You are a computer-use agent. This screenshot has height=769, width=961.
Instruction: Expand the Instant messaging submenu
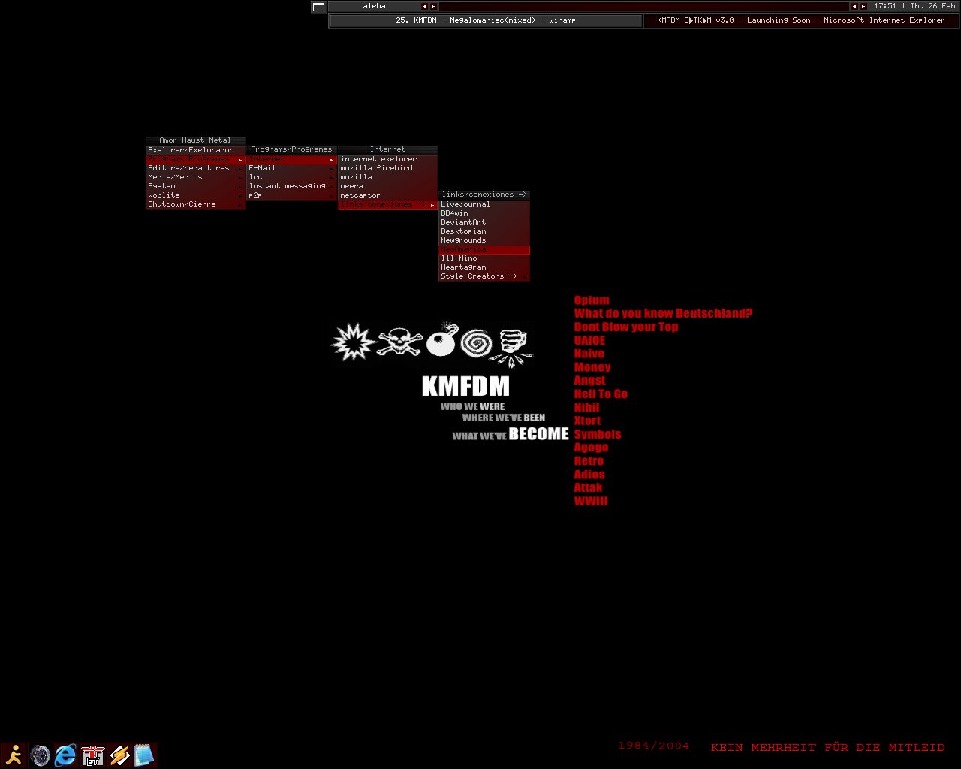click(x=291, y=186)
